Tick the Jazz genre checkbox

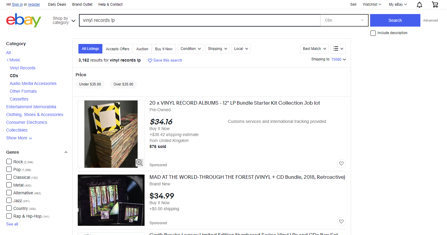coord(9,201)
